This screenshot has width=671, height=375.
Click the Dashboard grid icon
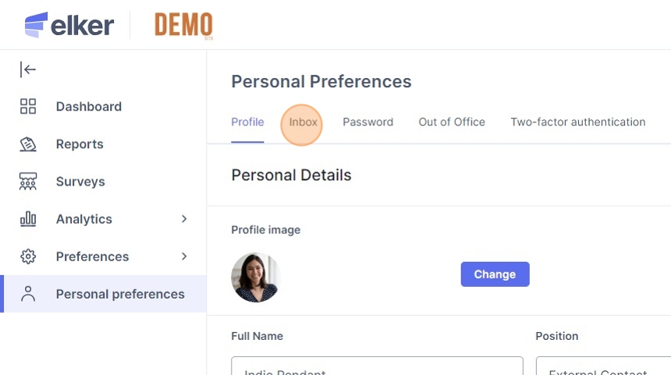pos(28,107)
